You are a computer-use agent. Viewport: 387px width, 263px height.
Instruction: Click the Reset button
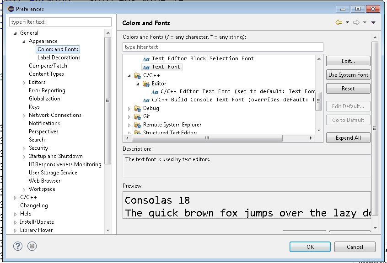coord(348,89)
